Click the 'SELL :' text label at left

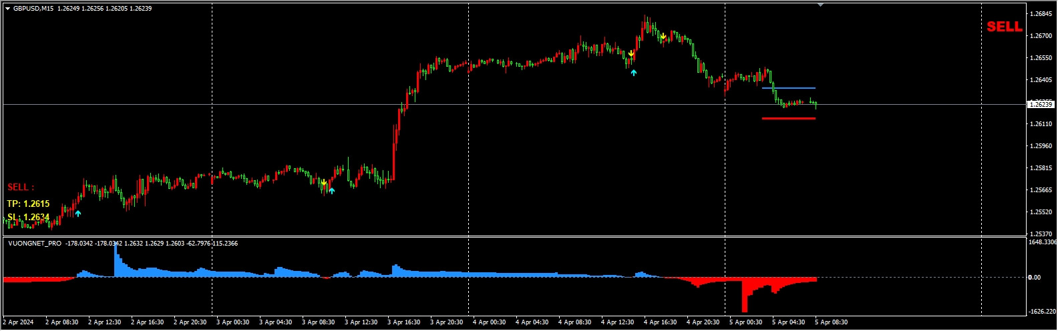tap(21, 188)
